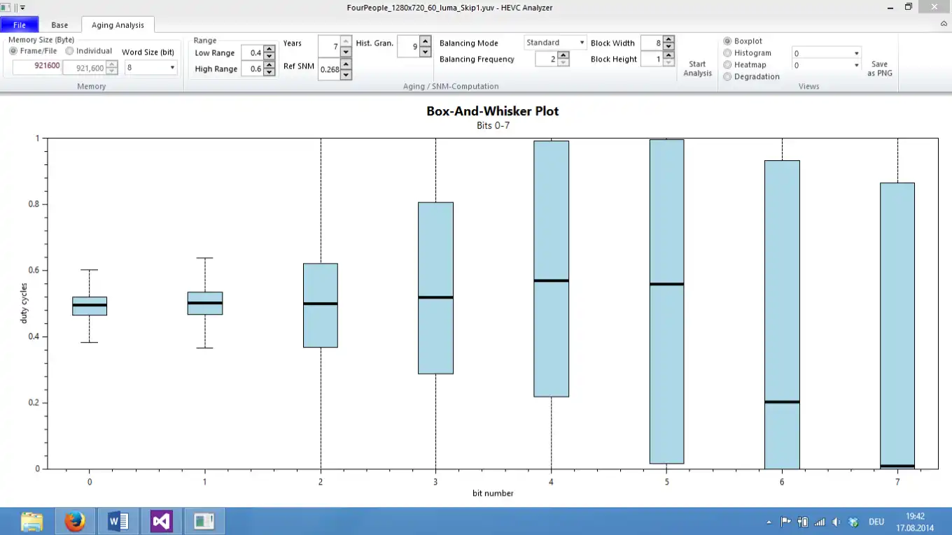
Task: Click Save as PNG button
Action: (x=880, y=69)
